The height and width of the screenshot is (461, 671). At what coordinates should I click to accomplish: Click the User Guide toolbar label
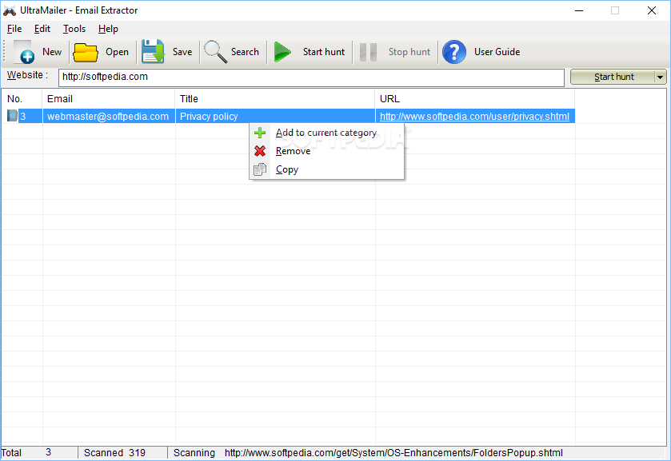(497, 52)
